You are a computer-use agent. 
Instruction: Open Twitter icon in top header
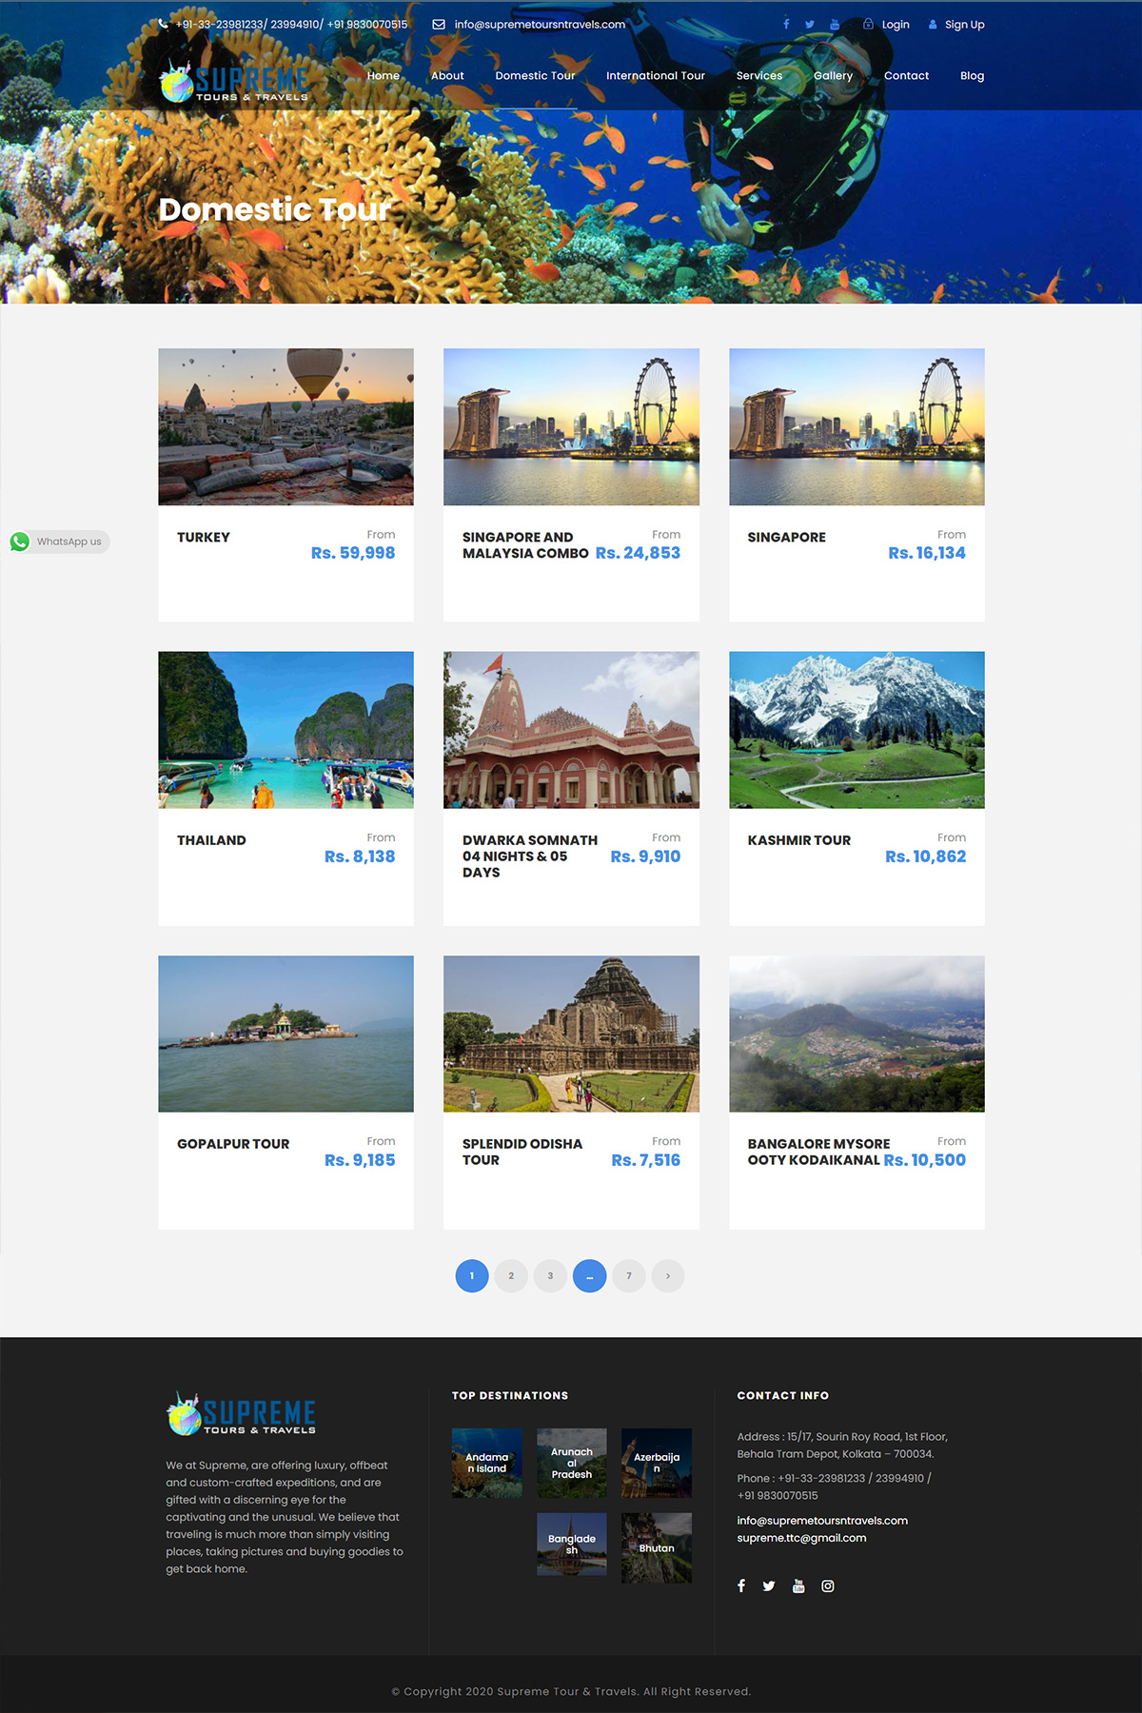810,24
